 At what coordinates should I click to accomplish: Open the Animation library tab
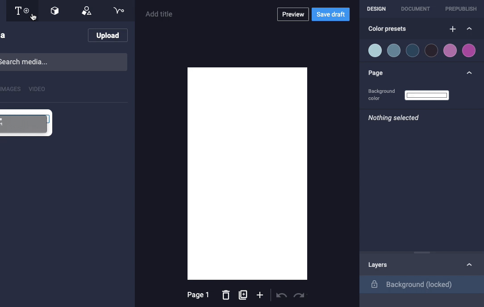click(118, 11)
